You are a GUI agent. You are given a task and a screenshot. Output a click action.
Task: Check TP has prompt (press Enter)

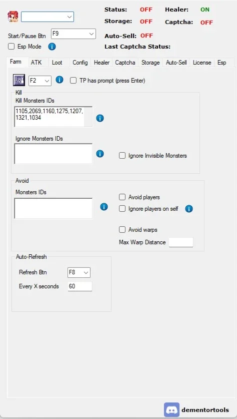pyautogui.click(x=73, y=81)
